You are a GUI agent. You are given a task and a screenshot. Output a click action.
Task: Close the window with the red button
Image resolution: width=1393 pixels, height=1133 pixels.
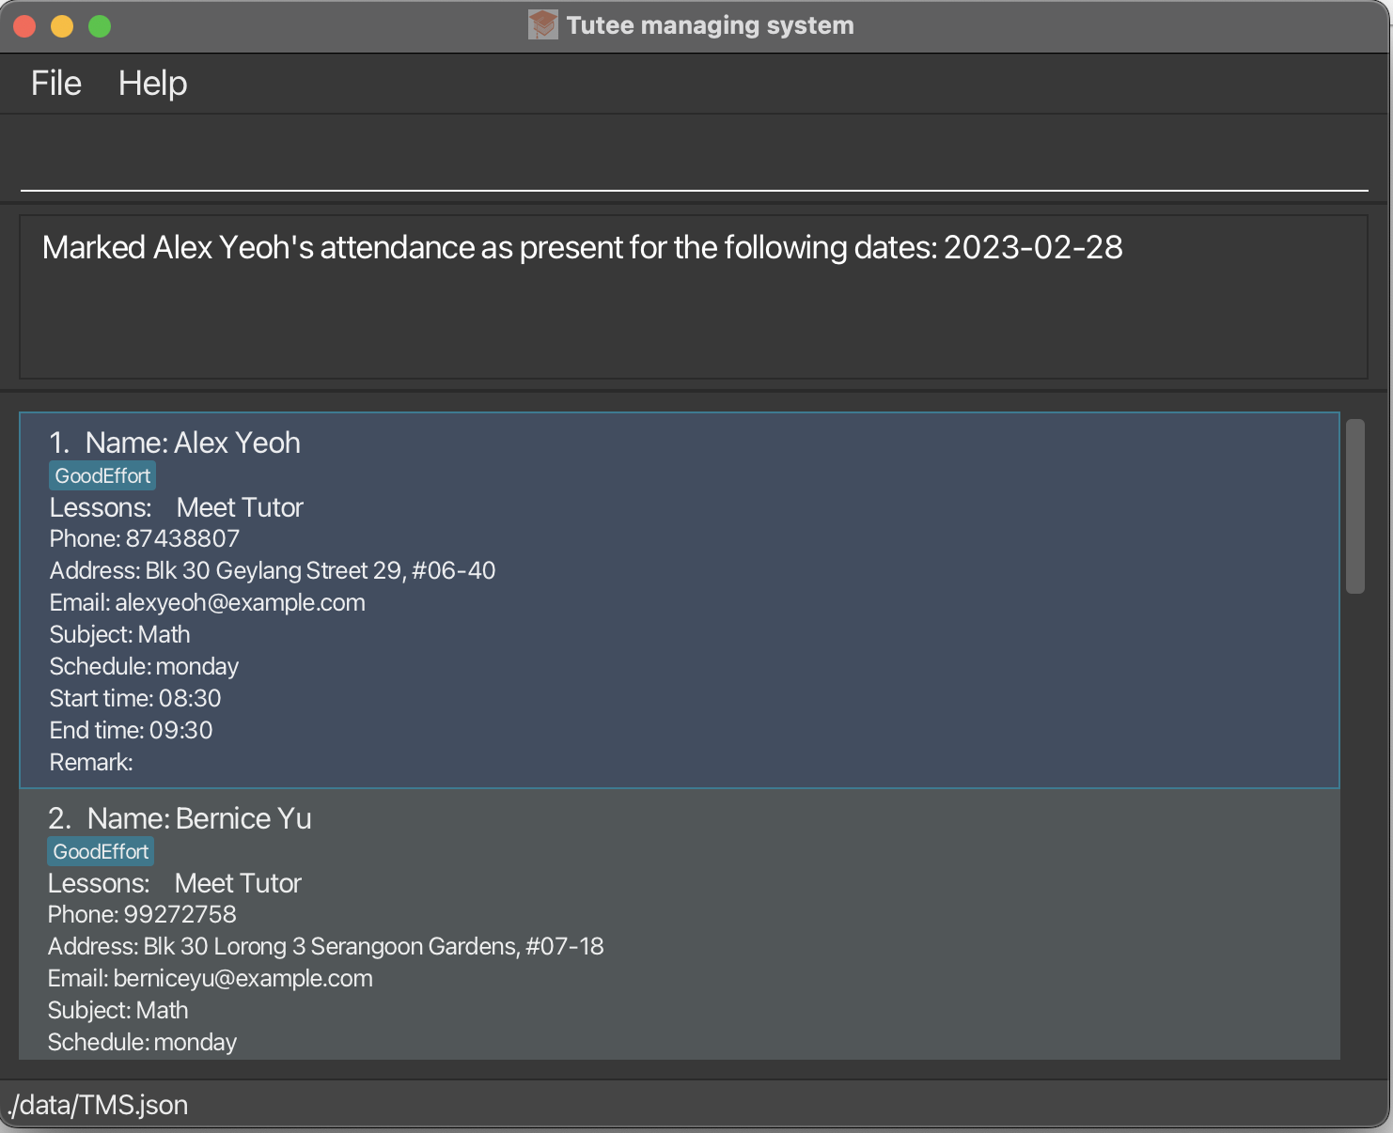click(24, 26)
